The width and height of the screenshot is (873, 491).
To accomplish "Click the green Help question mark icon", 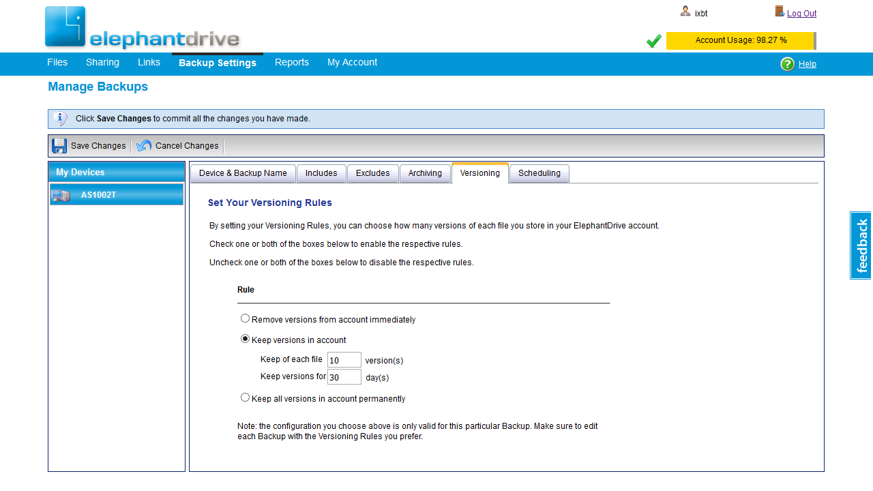I will tap(788, 64).
